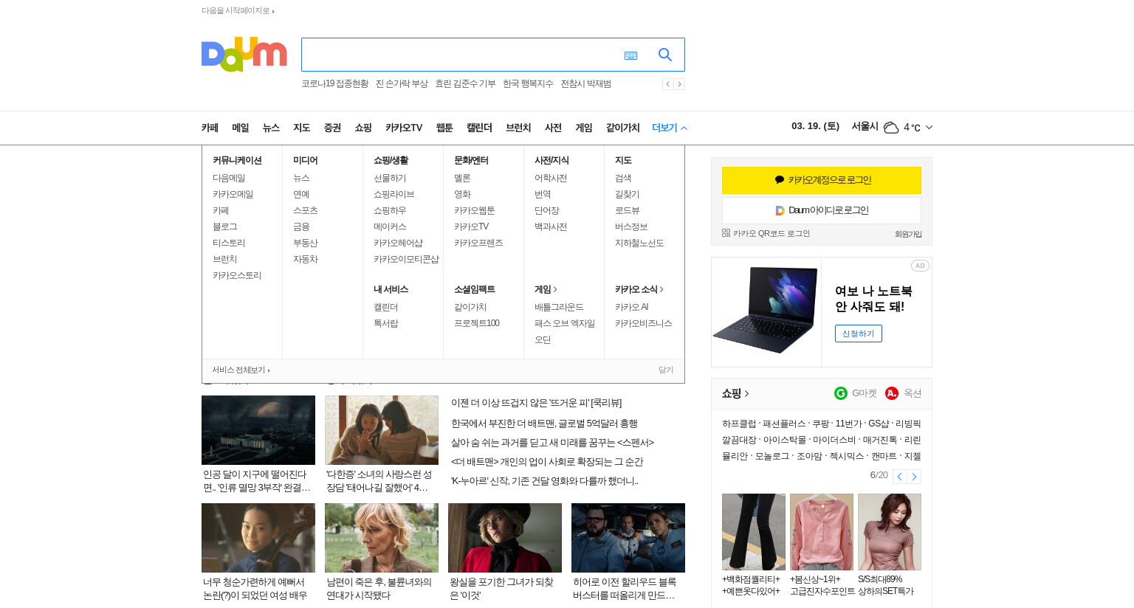1134x608 pixels.
Task: Open the 게임 category header
Action: tap(546, 289)
